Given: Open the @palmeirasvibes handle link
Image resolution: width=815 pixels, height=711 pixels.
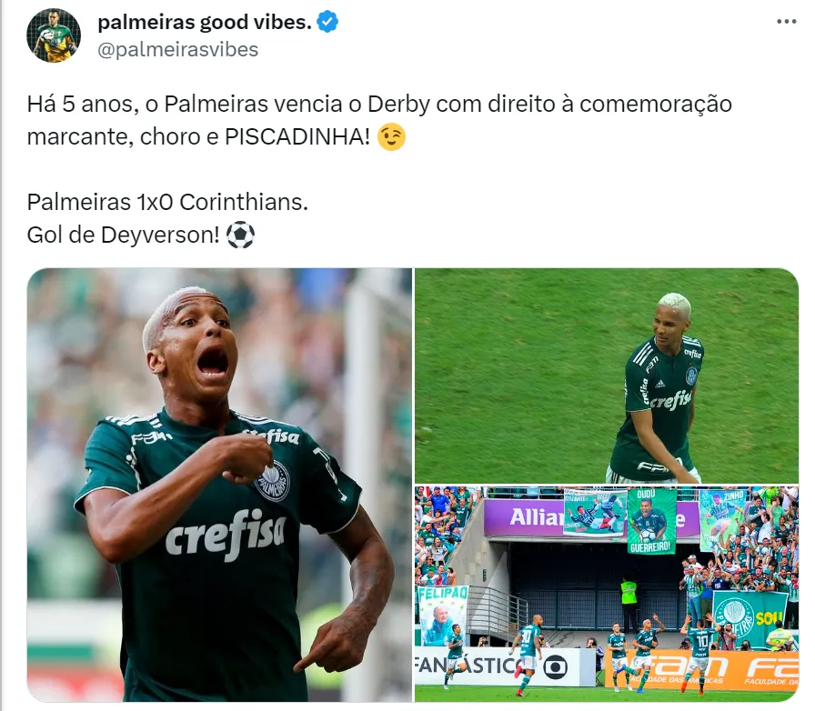Looking at the screenshot, I should coord(177,50).
